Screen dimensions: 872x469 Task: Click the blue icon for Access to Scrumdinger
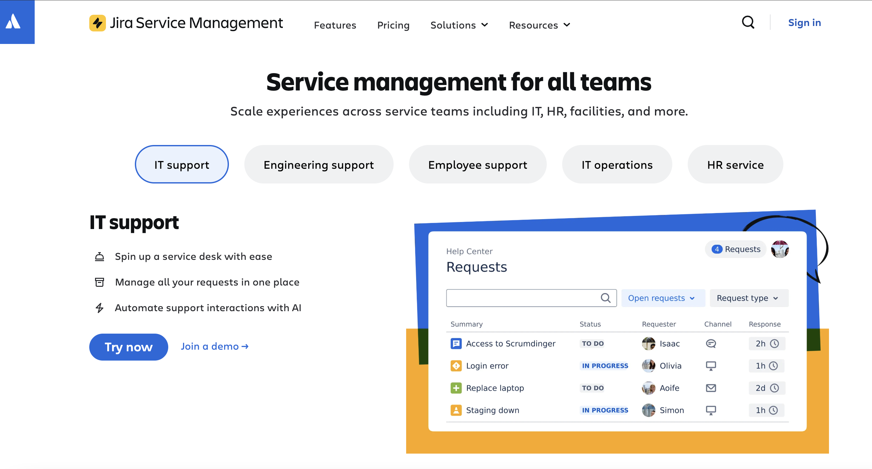click(x=456, y=344)
